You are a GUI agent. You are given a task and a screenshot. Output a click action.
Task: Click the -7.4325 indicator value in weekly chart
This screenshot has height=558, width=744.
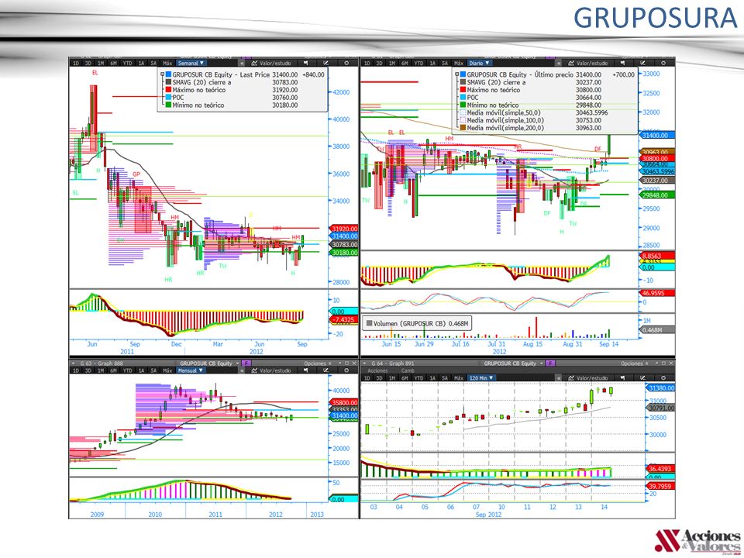coord(344,320)
